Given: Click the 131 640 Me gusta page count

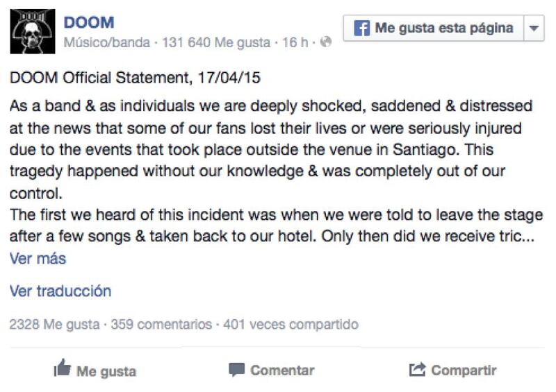Looking at the screenshot, I should 216,42.
